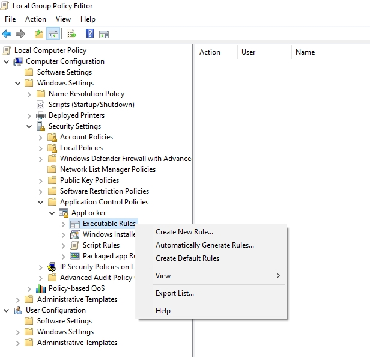370x357 pixels.
Task: Open the blue Help question mark icon
Action: 89,34
